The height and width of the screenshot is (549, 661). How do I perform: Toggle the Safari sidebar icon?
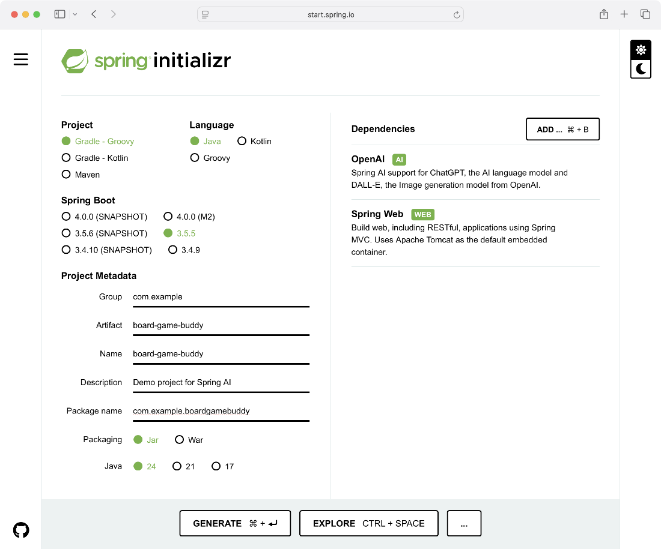[x=60, y=14]
